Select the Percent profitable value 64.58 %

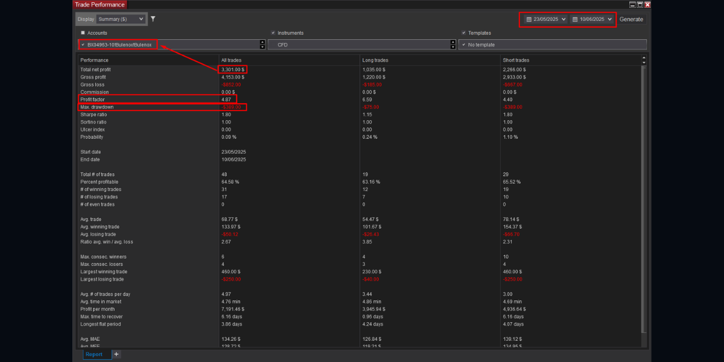tap(230, 182)
